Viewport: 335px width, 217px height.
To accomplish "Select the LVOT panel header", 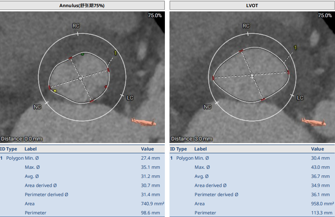I will point(252,6).
